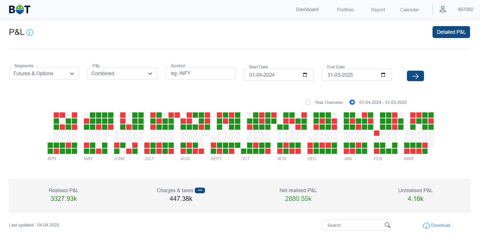This screenshot has height=235, width=480.
Task: Focus the Symbol input field
Action: click(x=200, y=74)
